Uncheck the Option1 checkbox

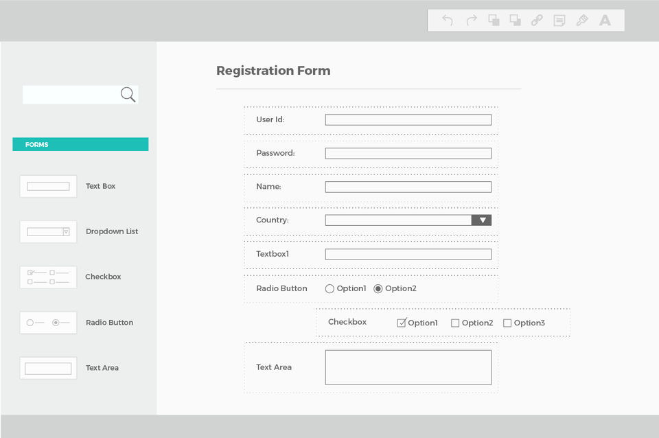[x=402, y=323]
